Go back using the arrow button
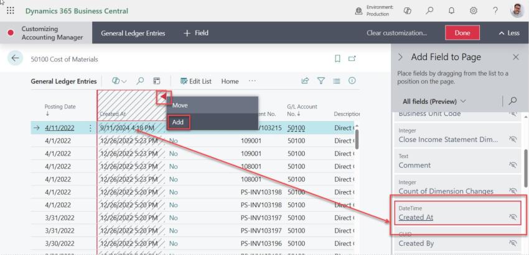 [15, 58]
